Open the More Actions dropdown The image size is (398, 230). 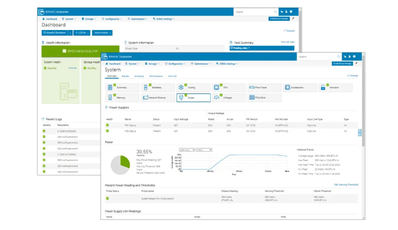pos(102,33)
